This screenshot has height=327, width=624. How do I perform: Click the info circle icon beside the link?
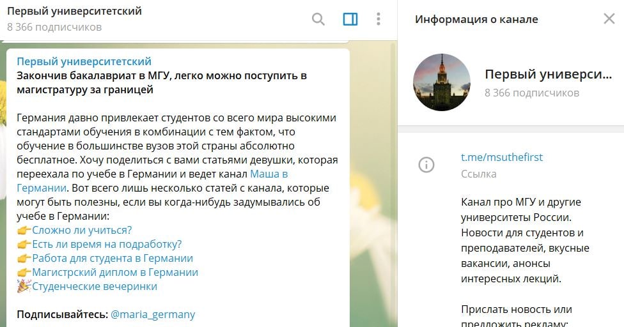coord(426,165)
